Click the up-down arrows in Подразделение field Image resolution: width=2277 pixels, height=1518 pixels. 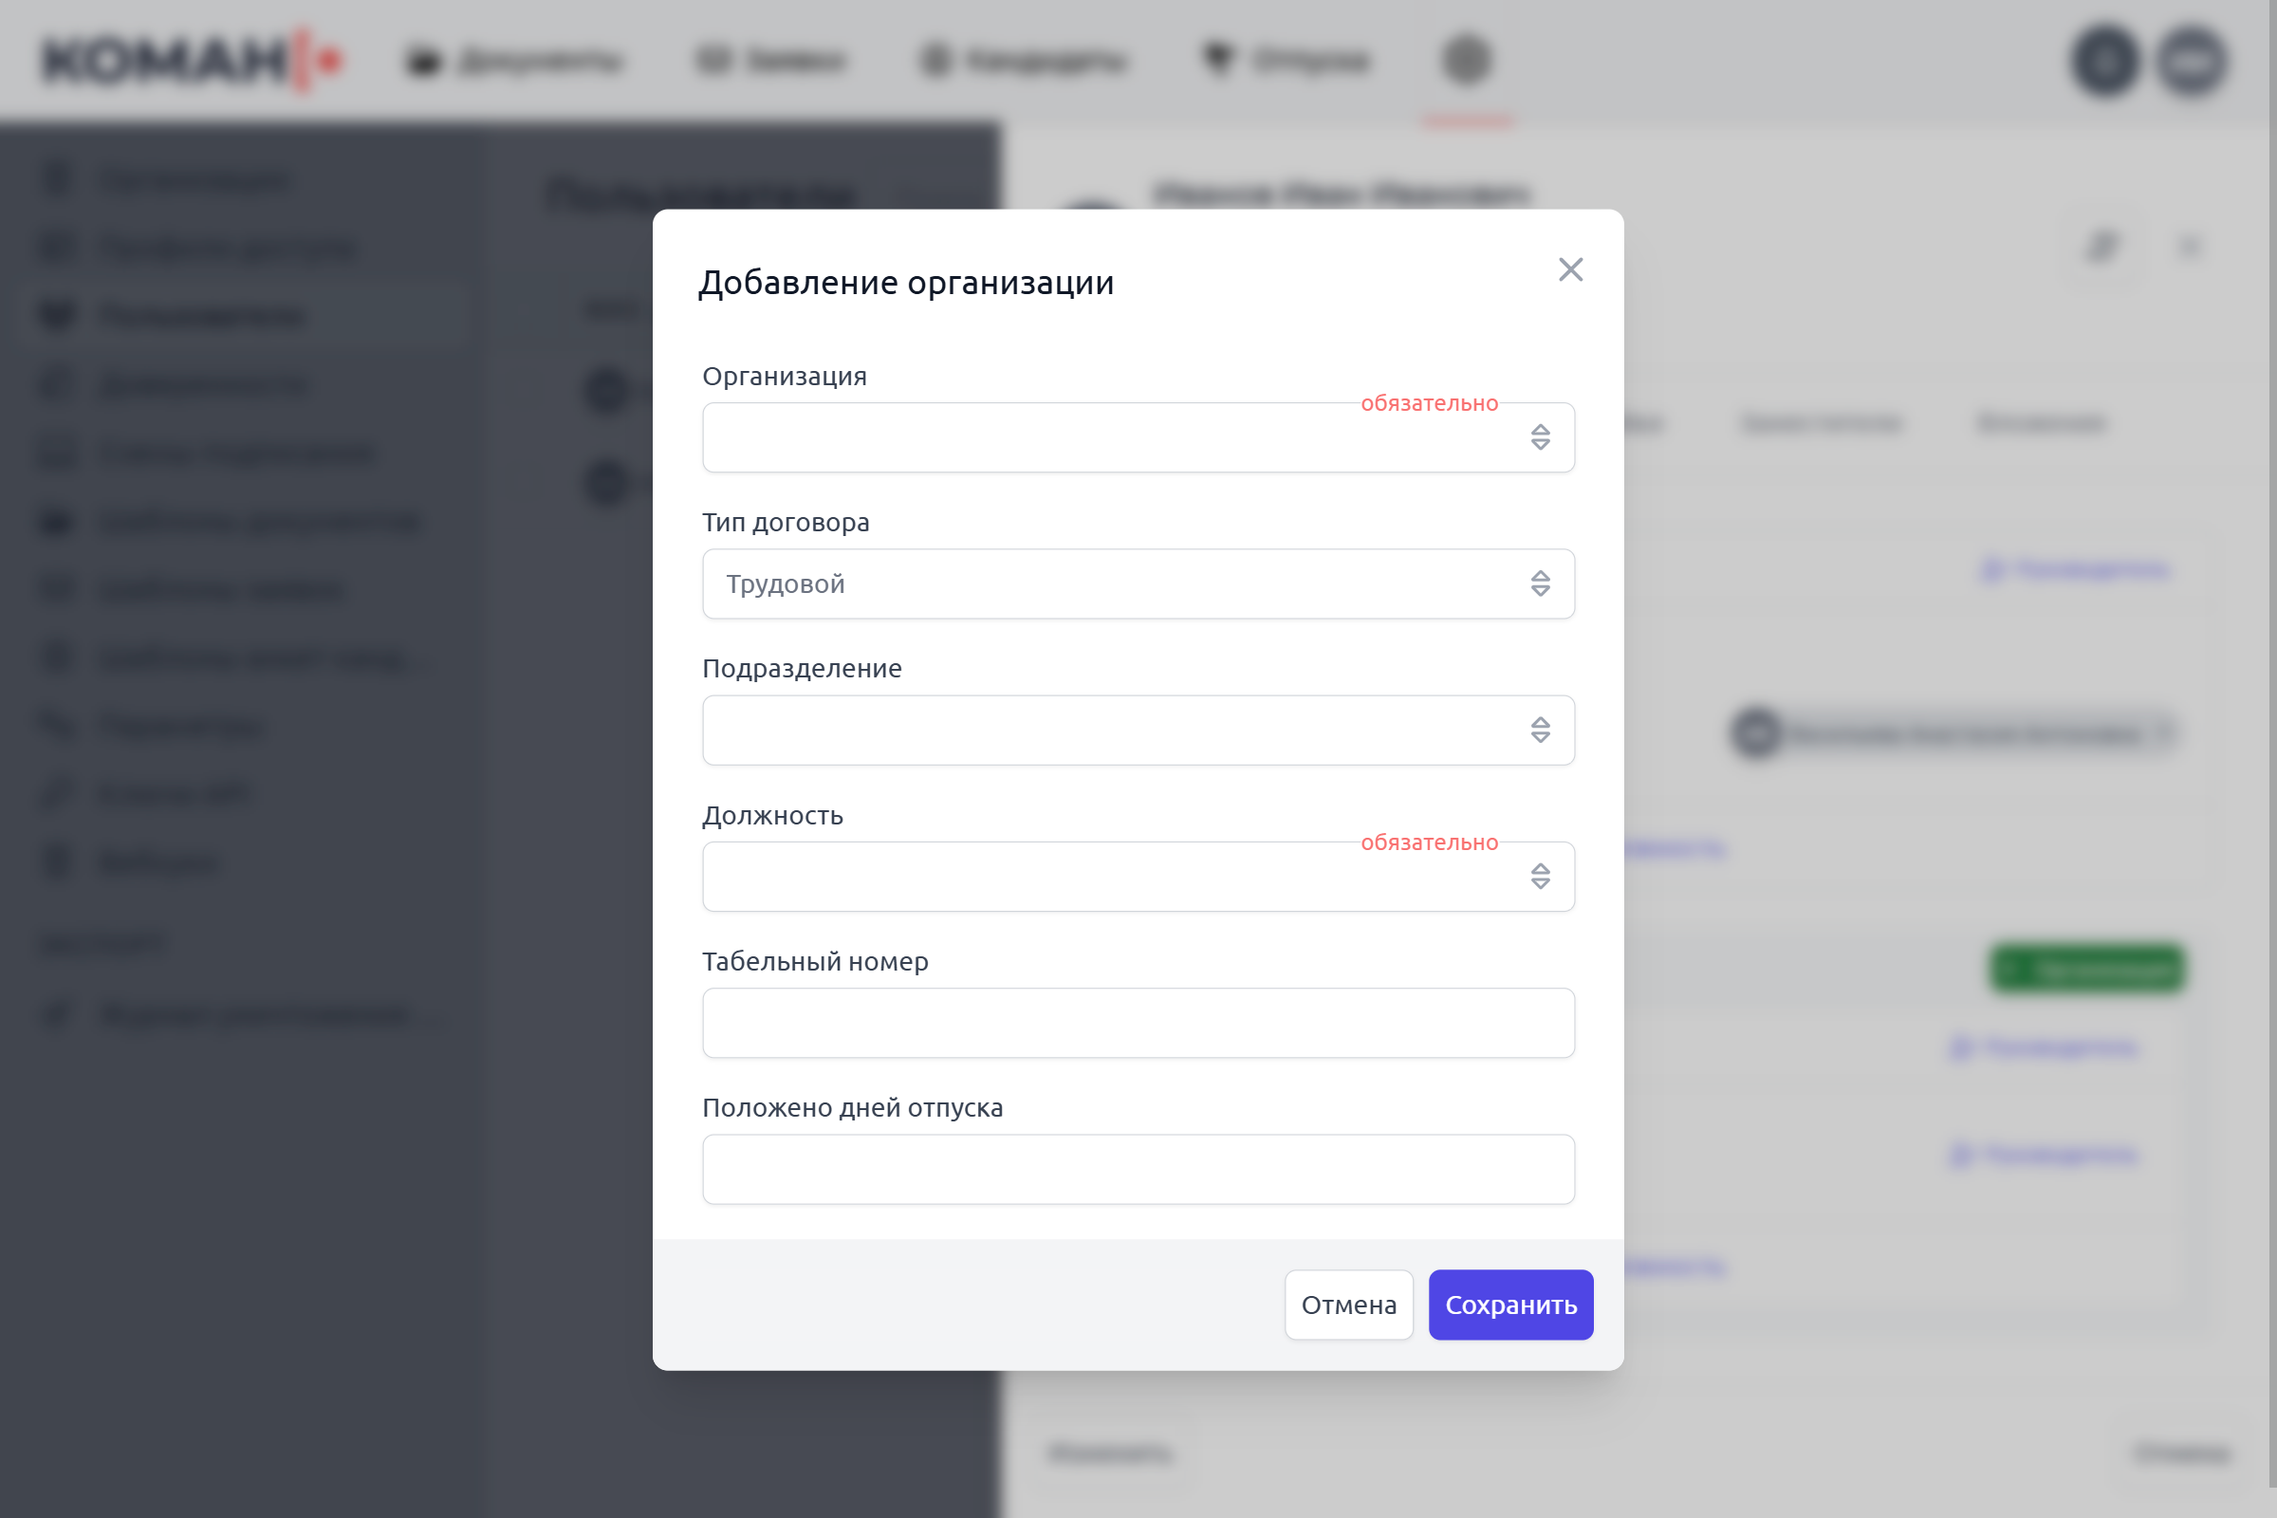1540,730
